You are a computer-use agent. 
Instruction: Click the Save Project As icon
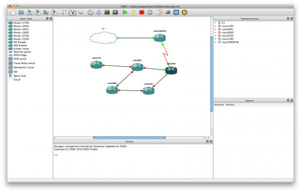click(x=54, y=13)
